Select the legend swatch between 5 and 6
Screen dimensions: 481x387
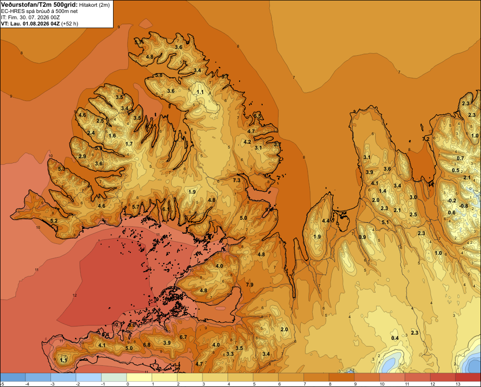(x=266, y=377)
